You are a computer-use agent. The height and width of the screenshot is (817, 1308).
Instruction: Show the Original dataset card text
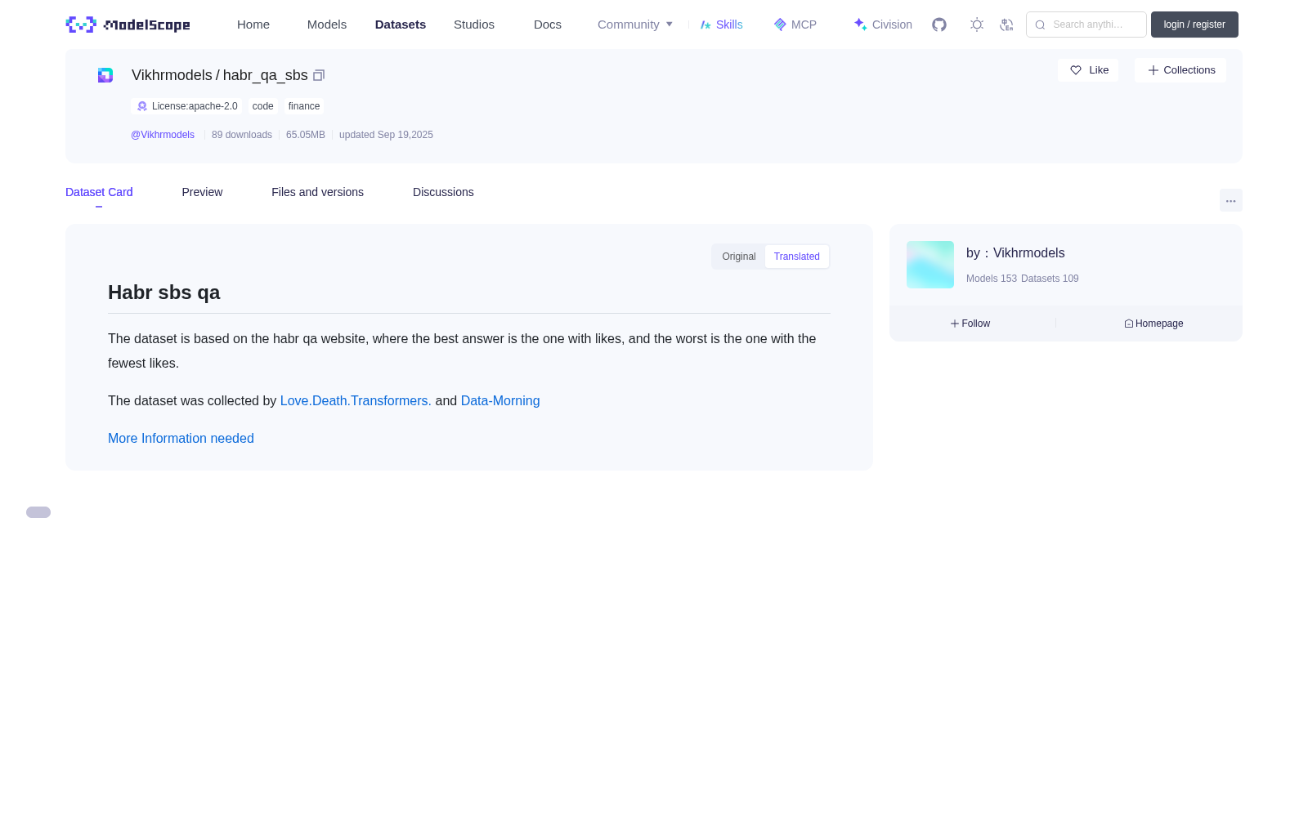739,257
